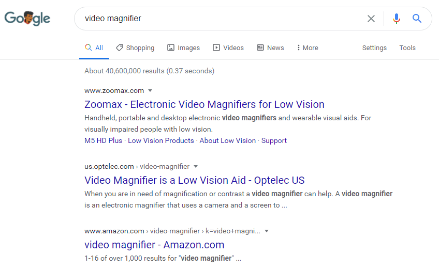Expand dropdown arrow next to us.optelec.com URL
This screenshot has height=270, width=439.
(x=196, y=166)
